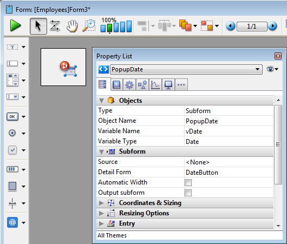The width and height of the screenshot is (287, 244).
Task: Expand the Resizing Options section
Action: pos(101,213)
